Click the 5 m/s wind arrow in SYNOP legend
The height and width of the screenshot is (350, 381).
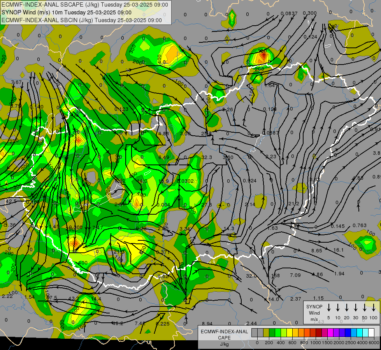tap(328, 308)
